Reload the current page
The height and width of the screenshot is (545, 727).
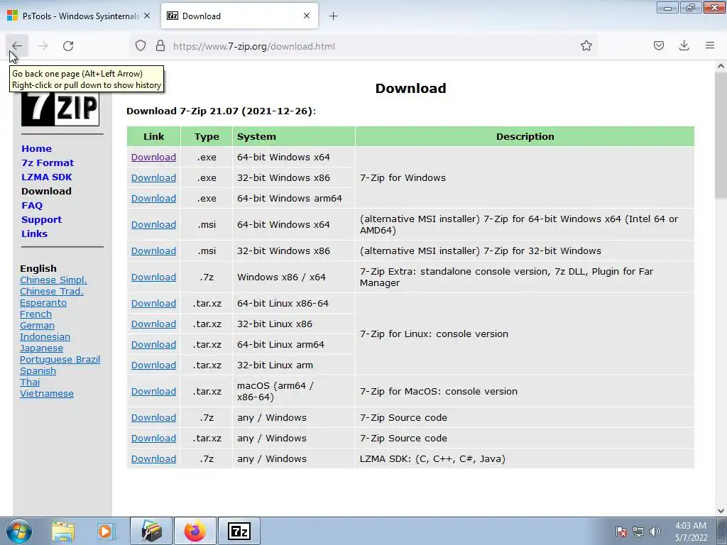click(x=68, y=46)
